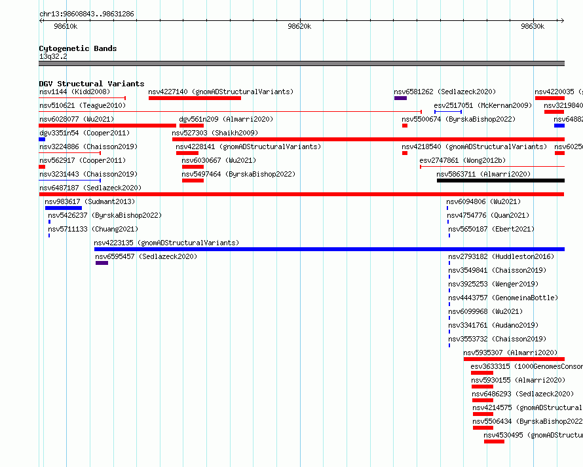583x467 pixels.
Task: Click nsv3925253 (Wenger2019) label
Action: click(493, 284)
